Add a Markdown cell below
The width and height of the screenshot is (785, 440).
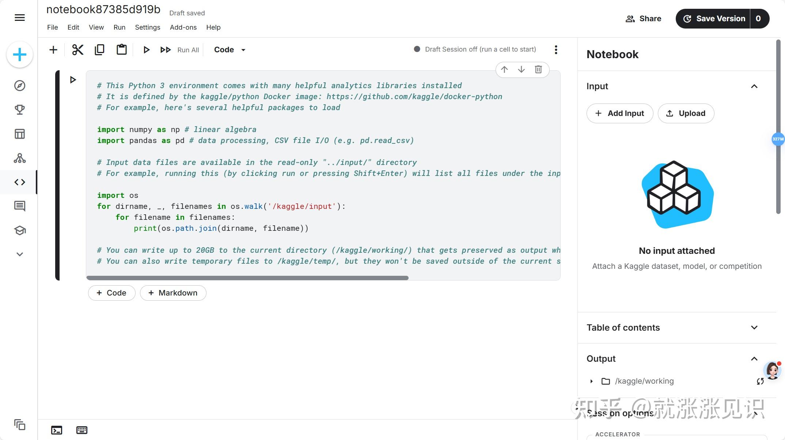pos(173,293)
